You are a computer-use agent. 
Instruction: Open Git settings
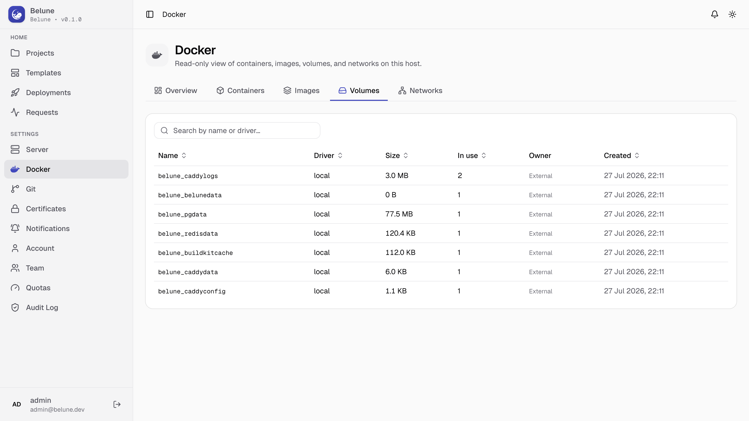pyautogui.click(x=66, y=189)
